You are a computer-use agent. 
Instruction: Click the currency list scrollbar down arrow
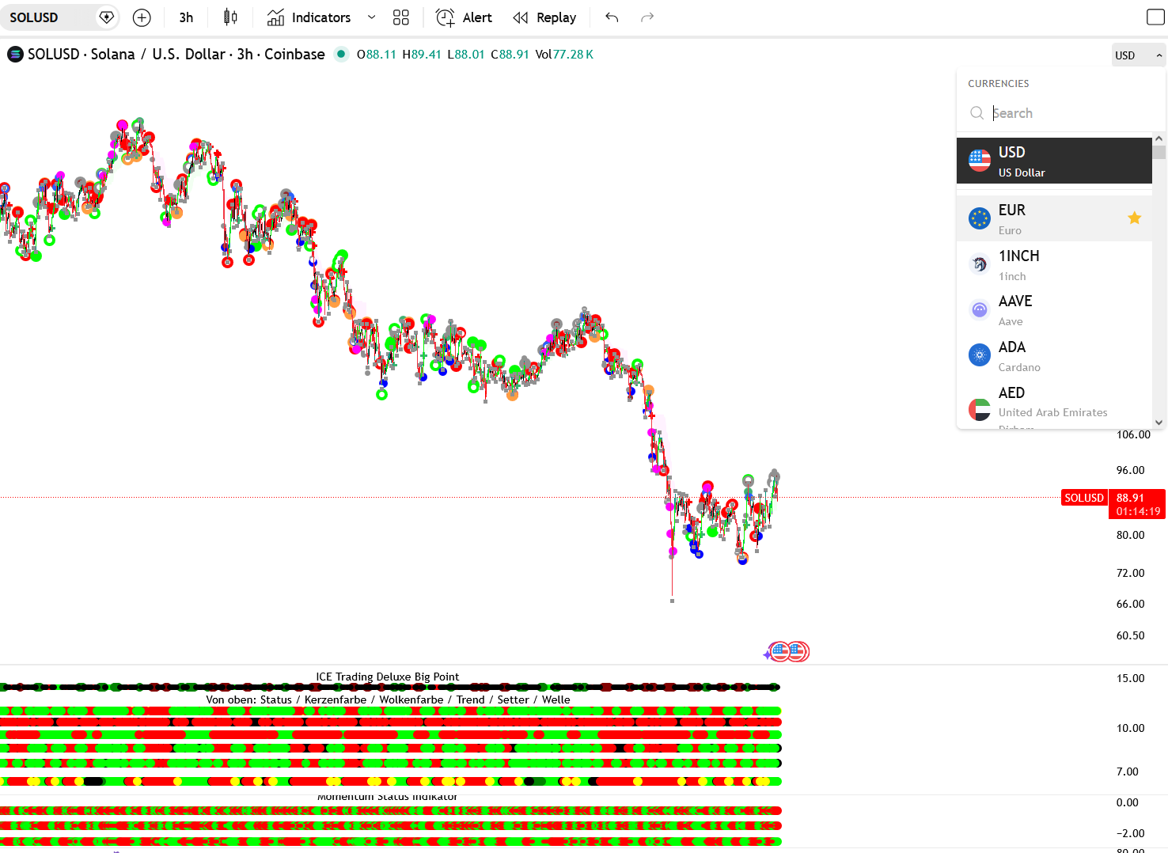coord(1159,423)
